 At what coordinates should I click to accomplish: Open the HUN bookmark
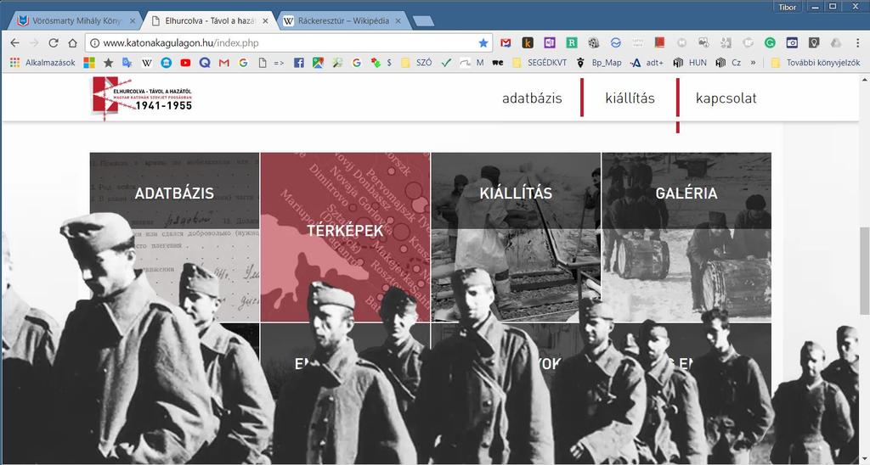690,63
